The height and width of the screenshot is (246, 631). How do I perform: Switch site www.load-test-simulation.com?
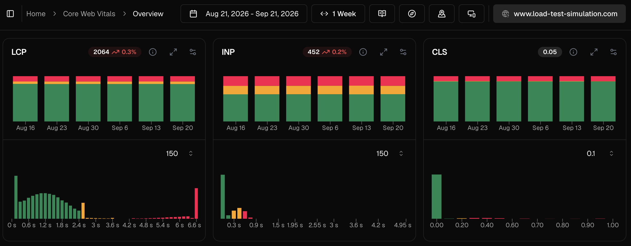click(560, 14)
